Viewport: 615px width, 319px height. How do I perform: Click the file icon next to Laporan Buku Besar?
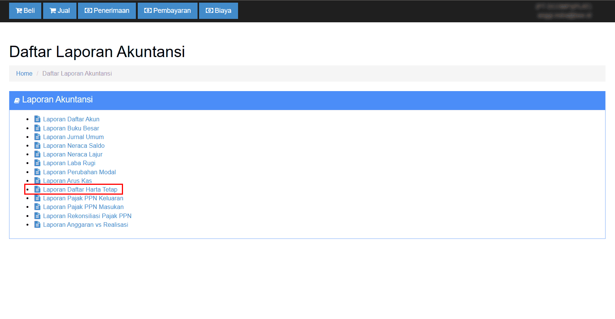[x=37, y=128]
